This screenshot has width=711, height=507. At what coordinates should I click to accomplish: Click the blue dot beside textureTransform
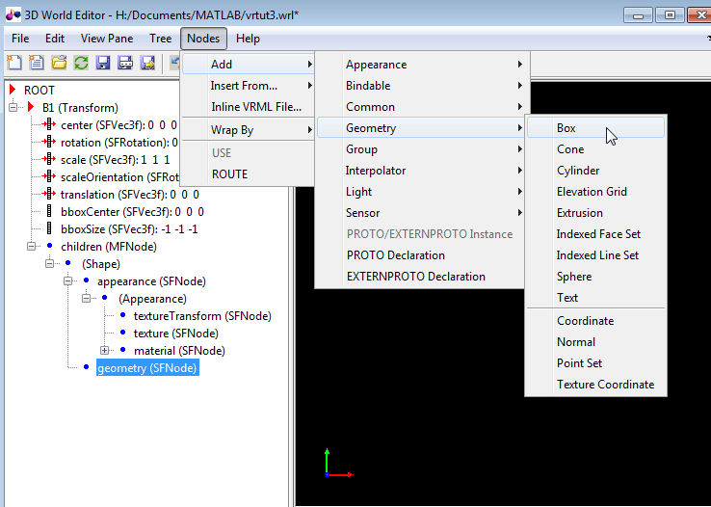(x=122, y=315)
